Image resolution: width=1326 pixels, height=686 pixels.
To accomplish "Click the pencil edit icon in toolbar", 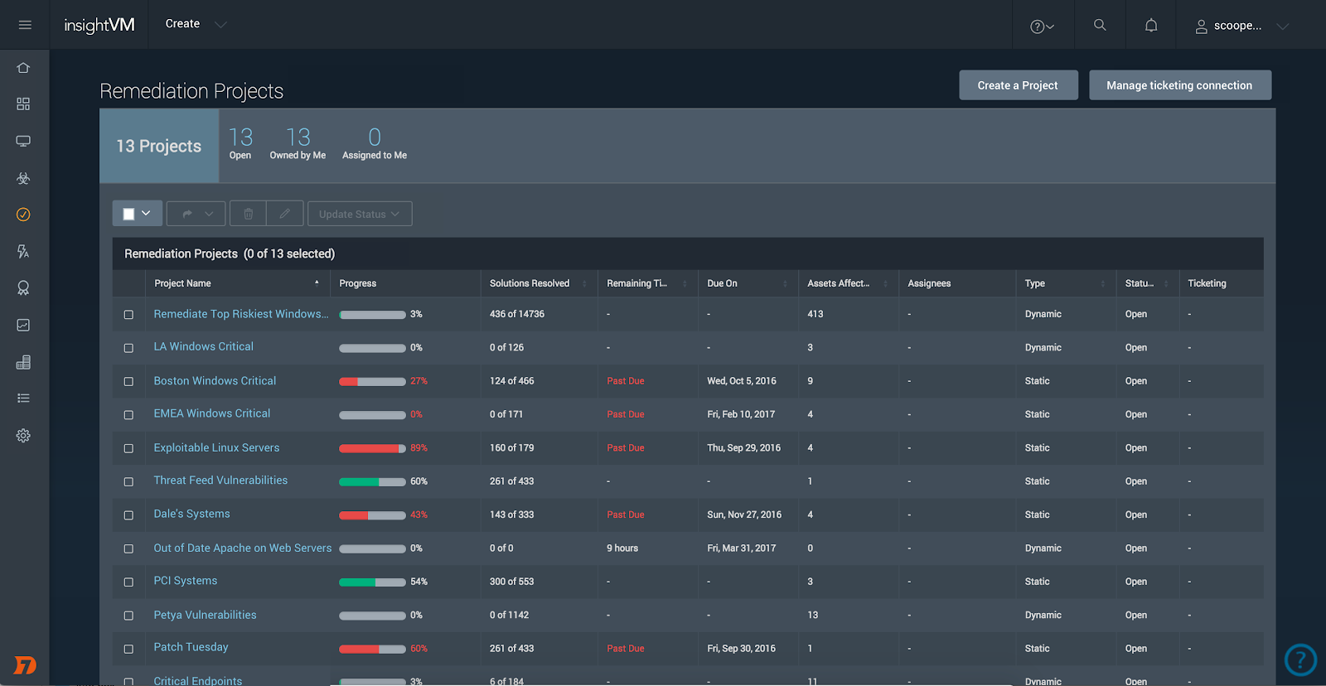I will point(285,214).
